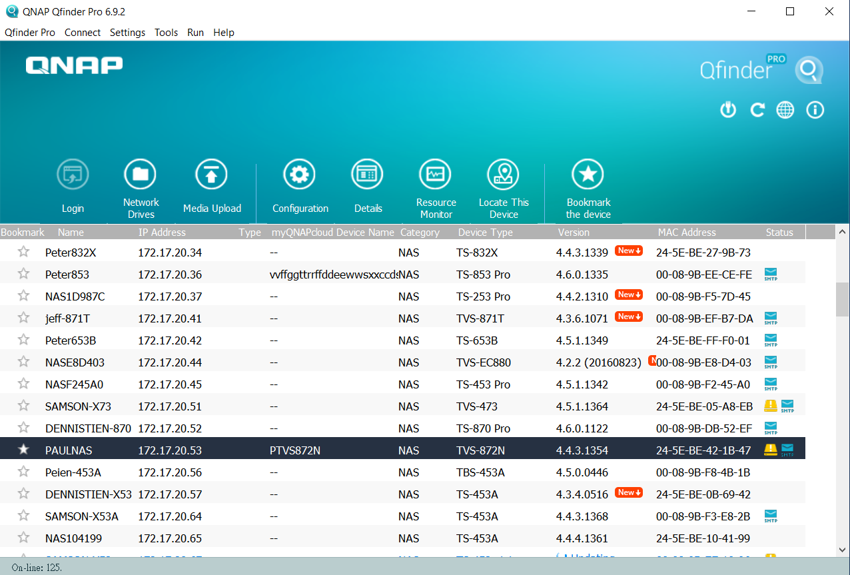Viewport: 850px width, 575px height.
Task: Click the On-line: 125 status text
Action: 37,568
